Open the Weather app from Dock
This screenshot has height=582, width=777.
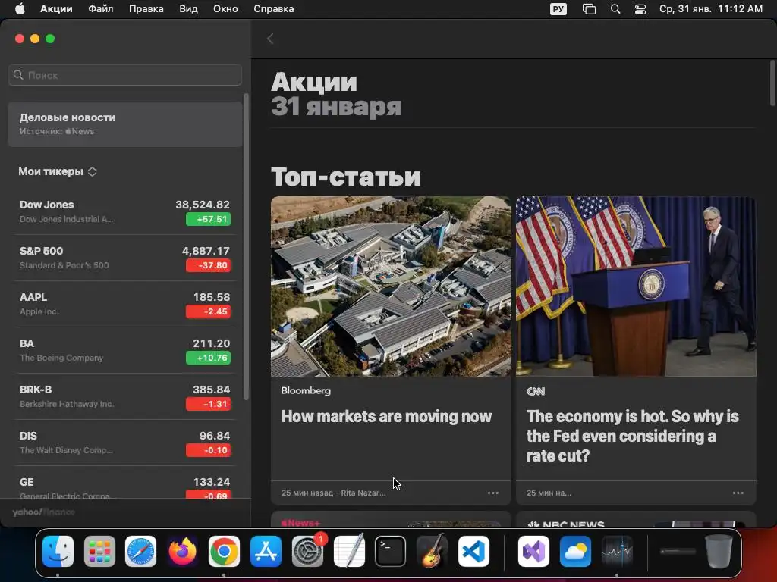pos(575,551)
